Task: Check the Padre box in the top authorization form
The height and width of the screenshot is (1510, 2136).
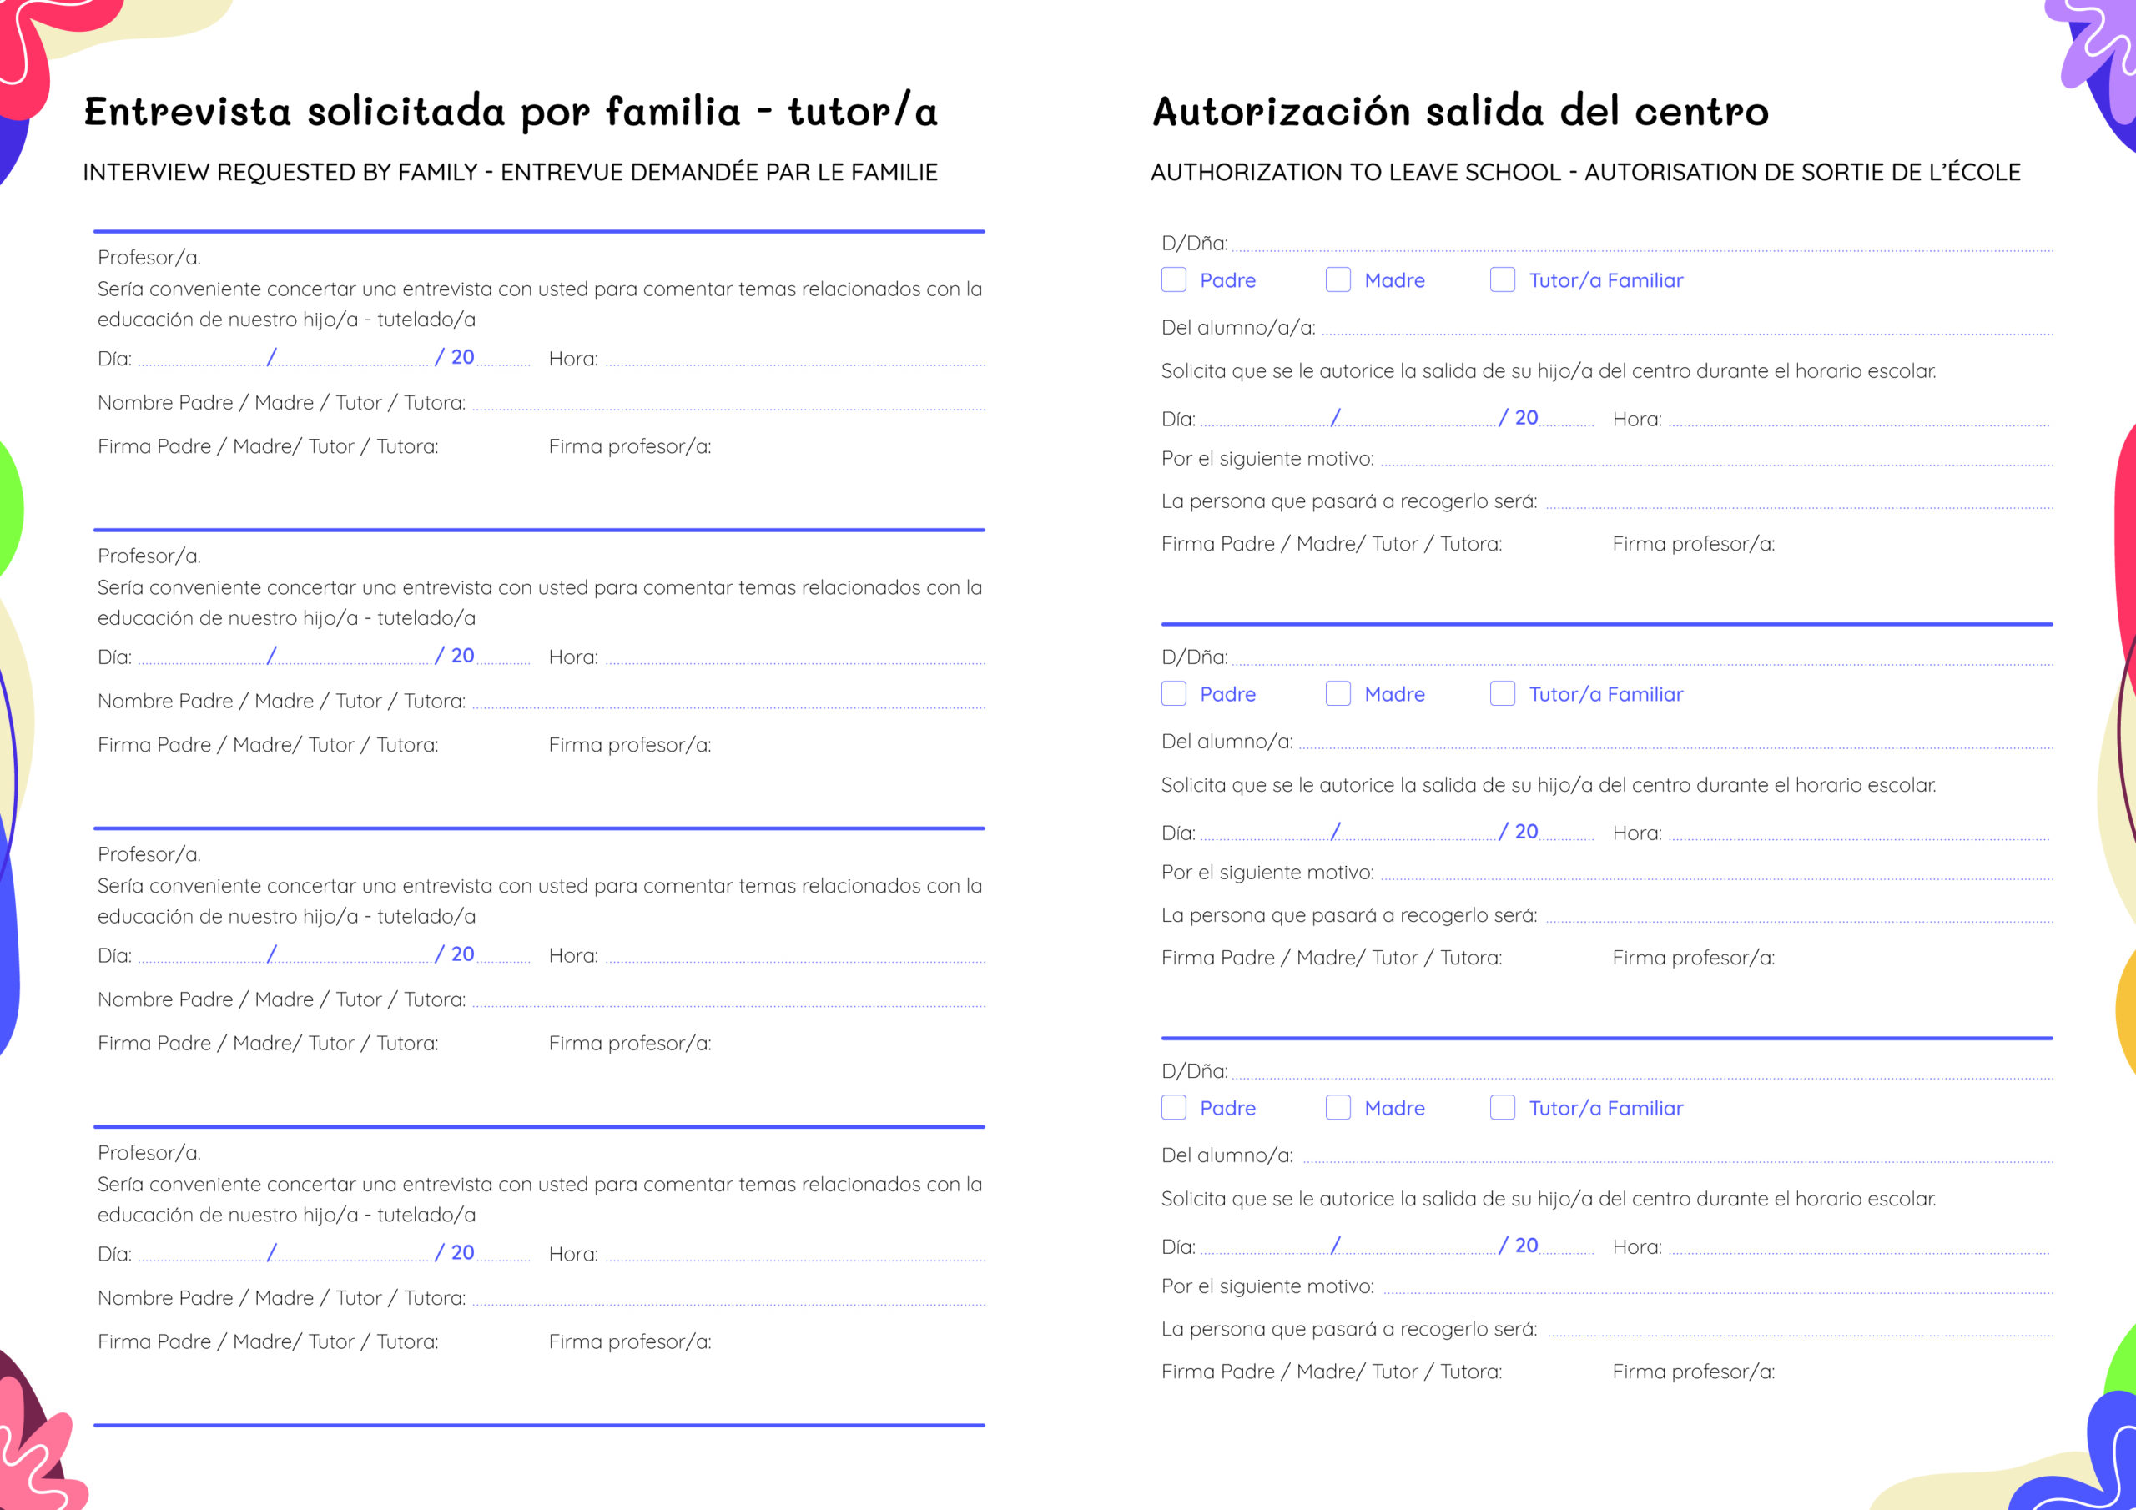Action: [1173, 280]
